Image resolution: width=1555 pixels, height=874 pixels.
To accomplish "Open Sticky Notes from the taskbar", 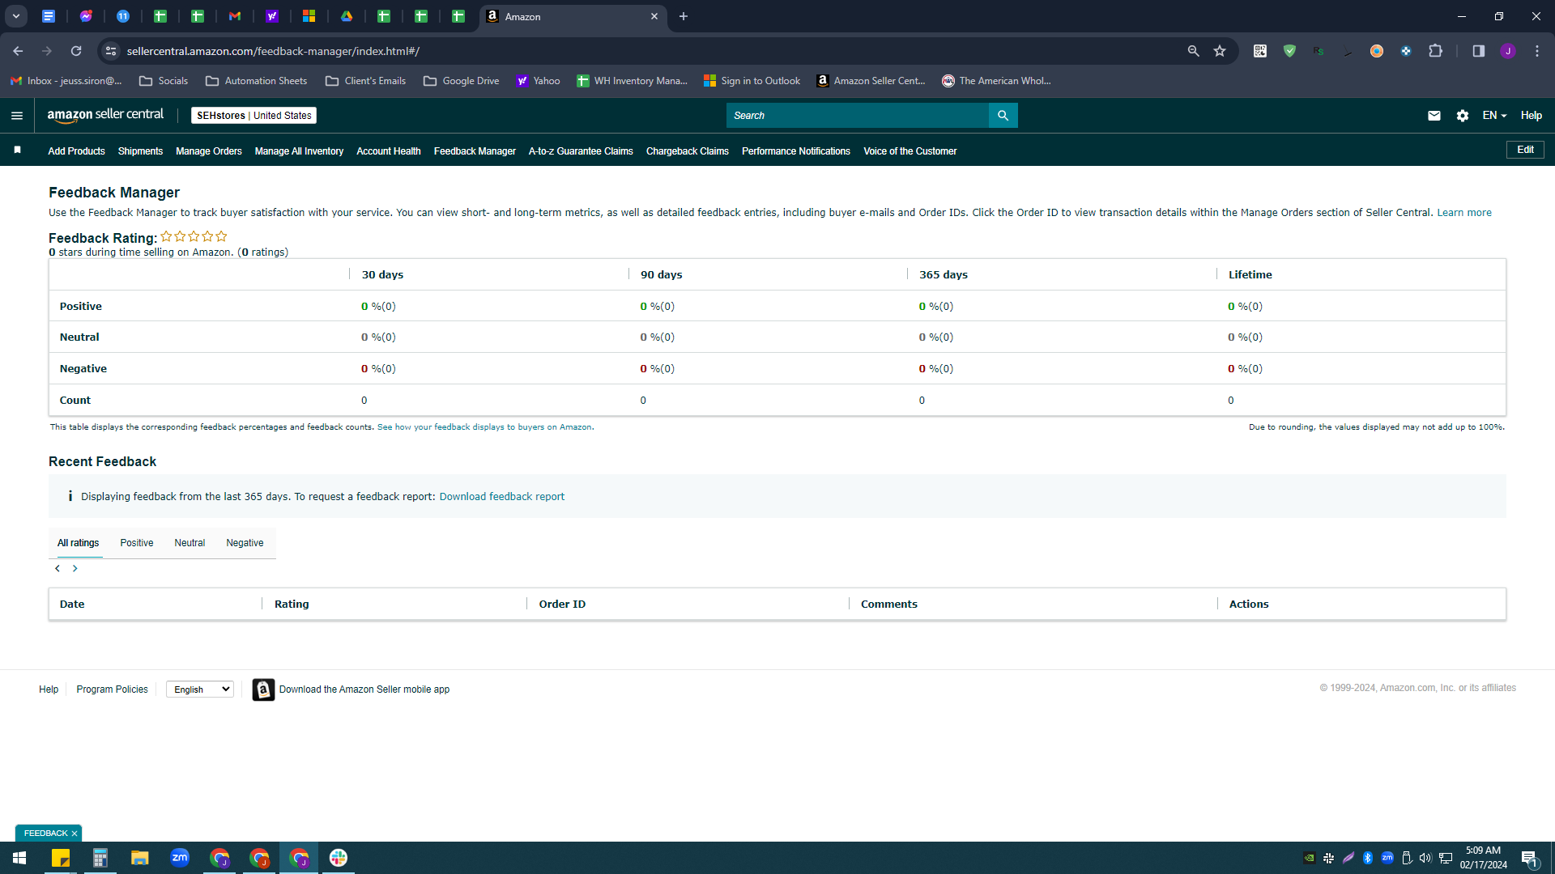I will (x=61, y=858).
